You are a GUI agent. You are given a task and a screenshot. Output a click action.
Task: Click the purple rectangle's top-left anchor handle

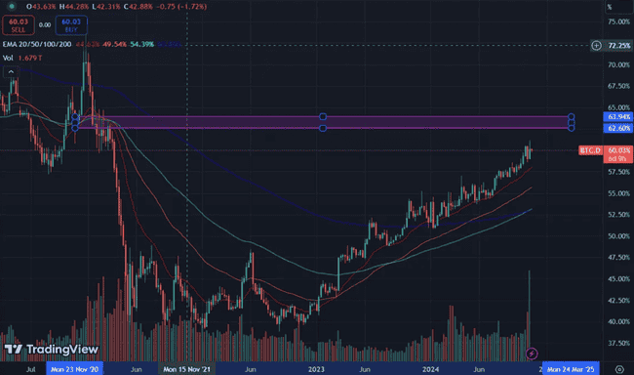pos(75,117)
